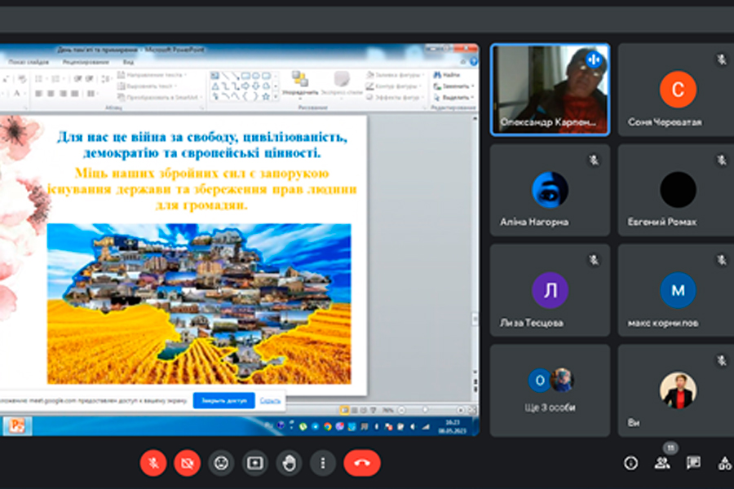The height and width of the screenshot is (489, 734).
Task: Leave the call with red hang-up button
Action: pos(361,463)
